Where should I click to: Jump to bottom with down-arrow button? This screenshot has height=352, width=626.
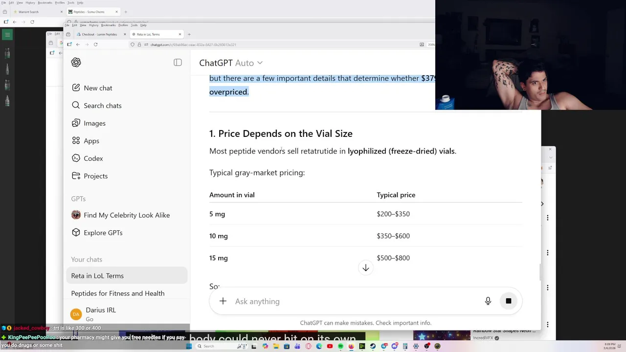coord(365,268)
